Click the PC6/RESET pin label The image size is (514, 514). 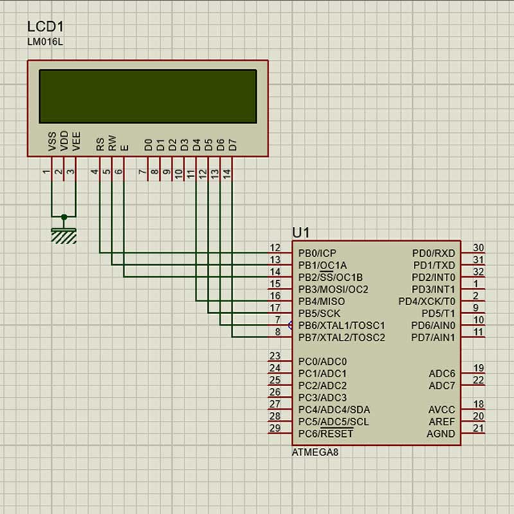(x=326, y=434)
